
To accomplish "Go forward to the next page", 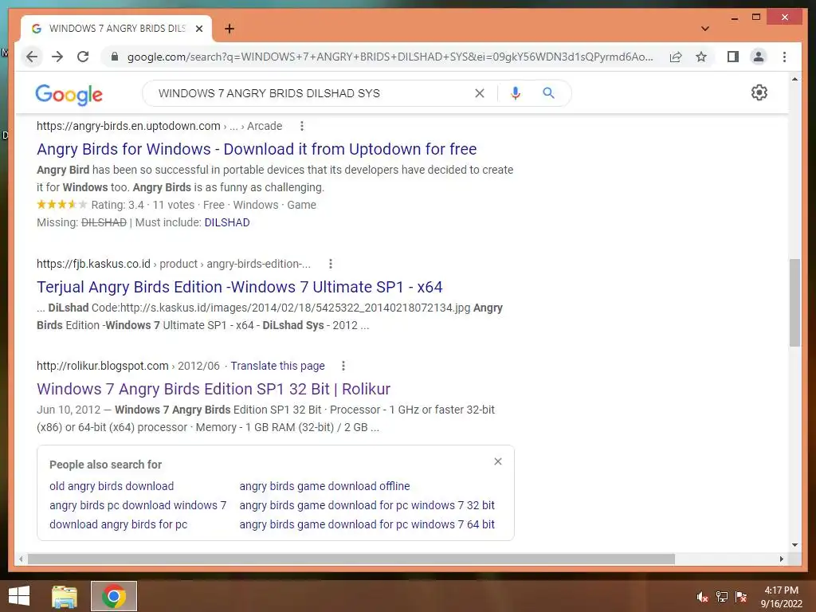I will [57, 57].
